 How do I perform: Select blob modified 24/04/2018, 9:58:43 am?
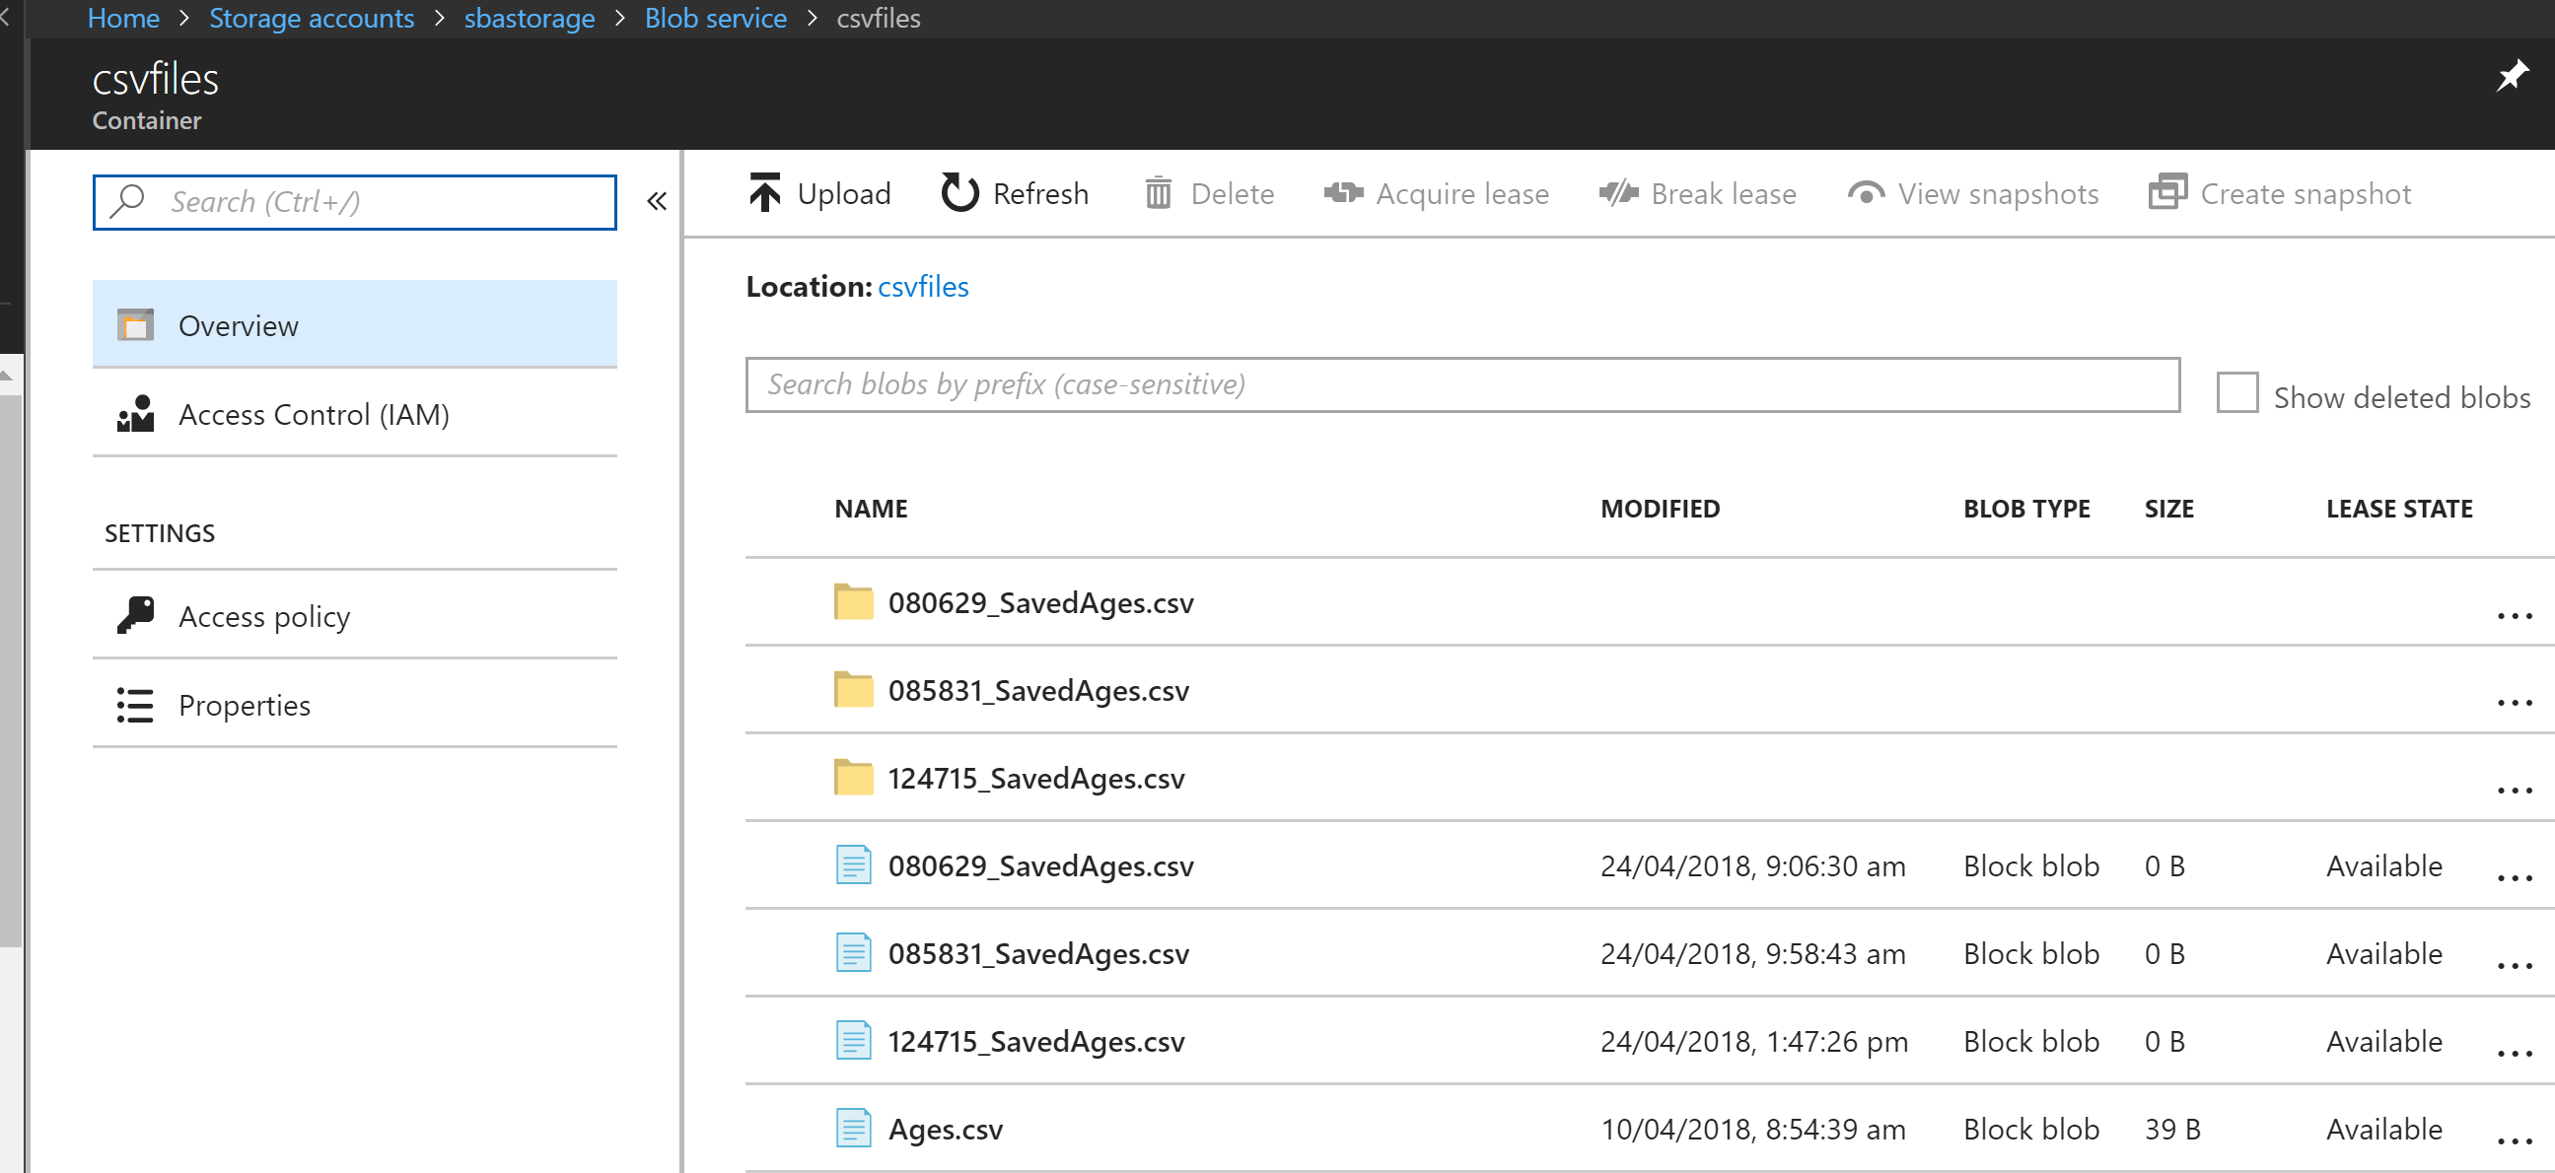(x=1751, y=954)
